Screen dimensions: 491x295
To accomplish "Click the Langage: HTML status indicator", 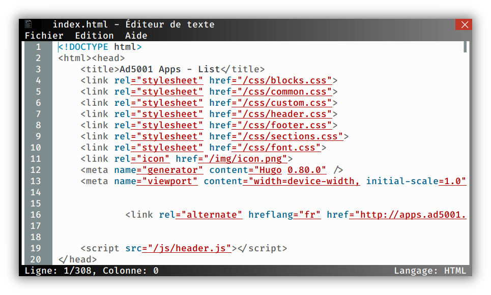I will [430, 271].
